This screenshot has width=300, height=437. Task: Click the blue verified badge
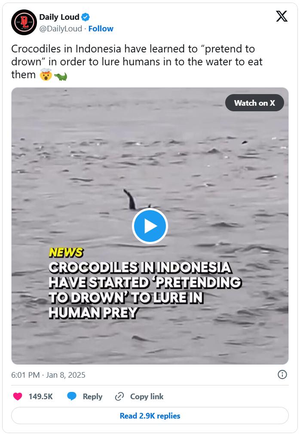pyautogui.click(x=86, y=17)
